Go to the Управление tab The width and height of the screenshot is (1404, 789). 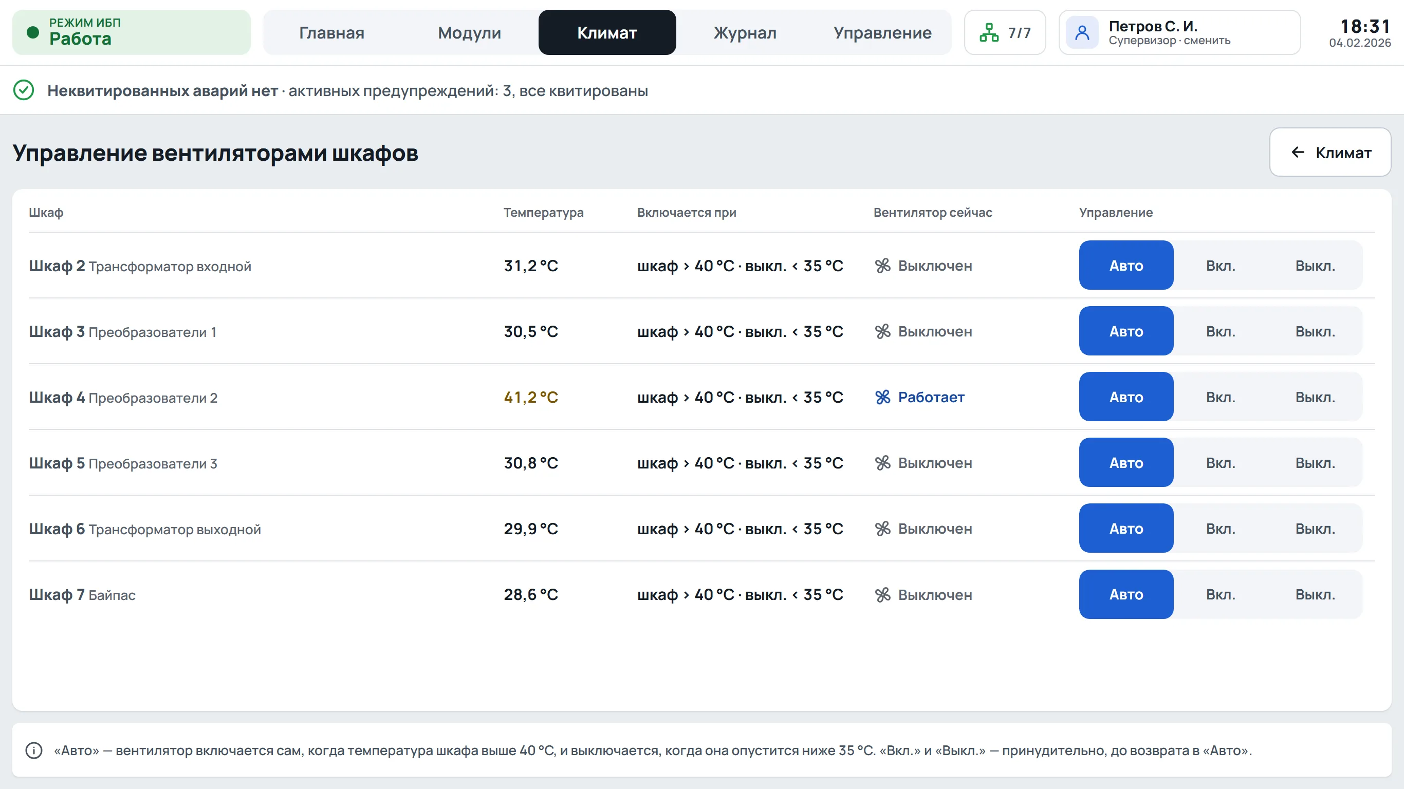pyautogui.click(x=882, y=33)
